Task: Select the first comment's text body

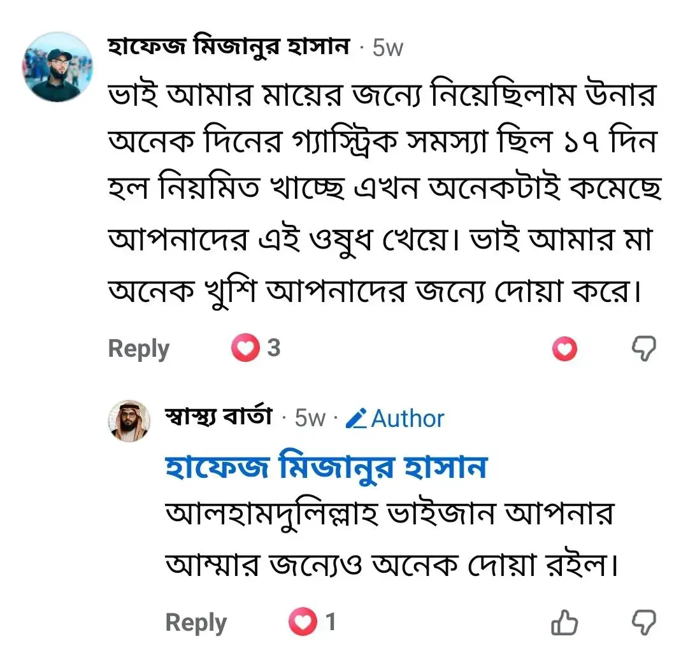Action: point(382,194)
